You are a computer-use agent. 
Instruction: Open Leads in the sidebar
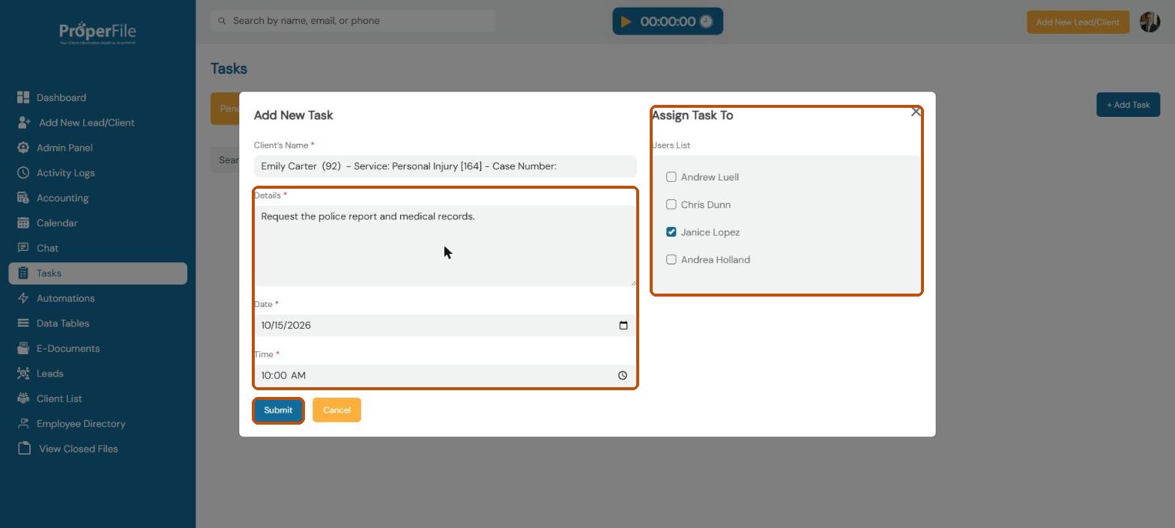click(x=97, y=373)
